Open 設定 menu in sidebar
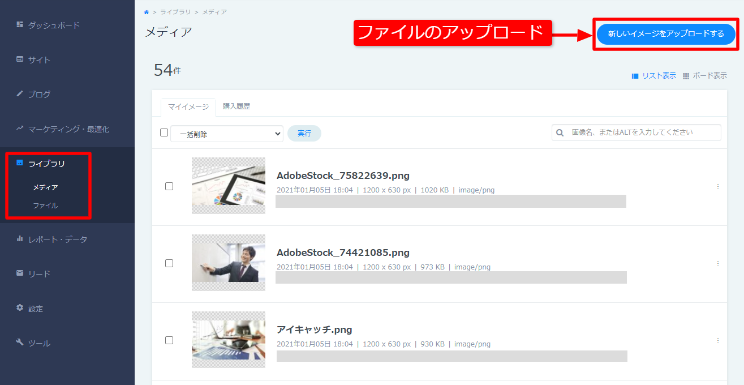Image resolution: width=744 pixels, height=385 pixels. [x=36, y=309]
